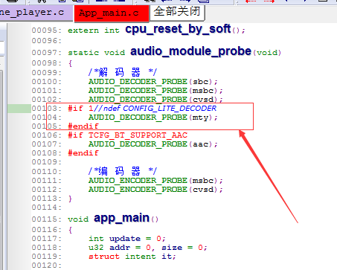Click the #endif on line 00108
The image size is (337, 270).
[83, 153]
